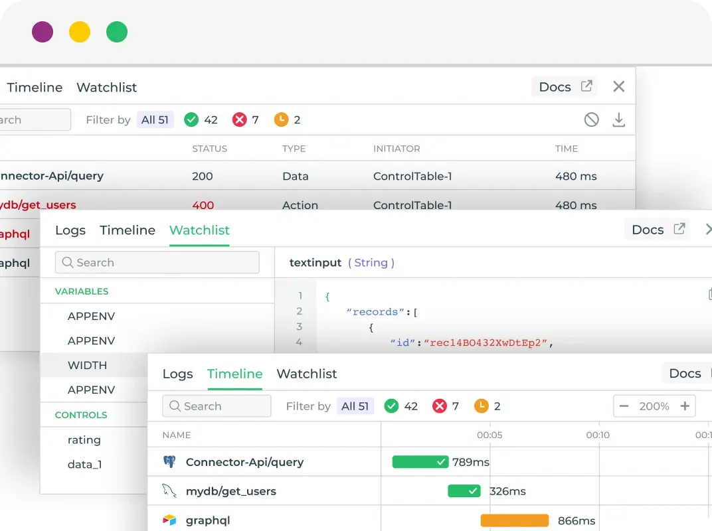Click the MySQL icon beside mydb/get_users
Image resolution: width=712 pixels, height=531 pixels.
coord(170,491)
